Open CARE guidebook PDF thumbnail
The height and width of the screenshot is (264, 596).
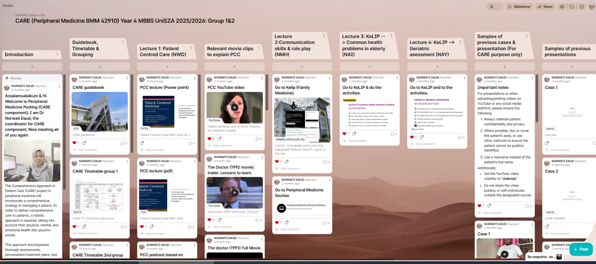[x=99, y=112]
